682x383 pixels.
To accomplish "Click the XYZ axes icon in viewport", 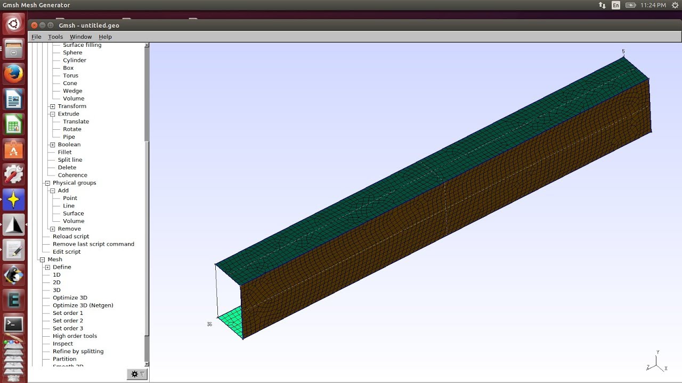I will pyautogui.click(x=657, y=362).
